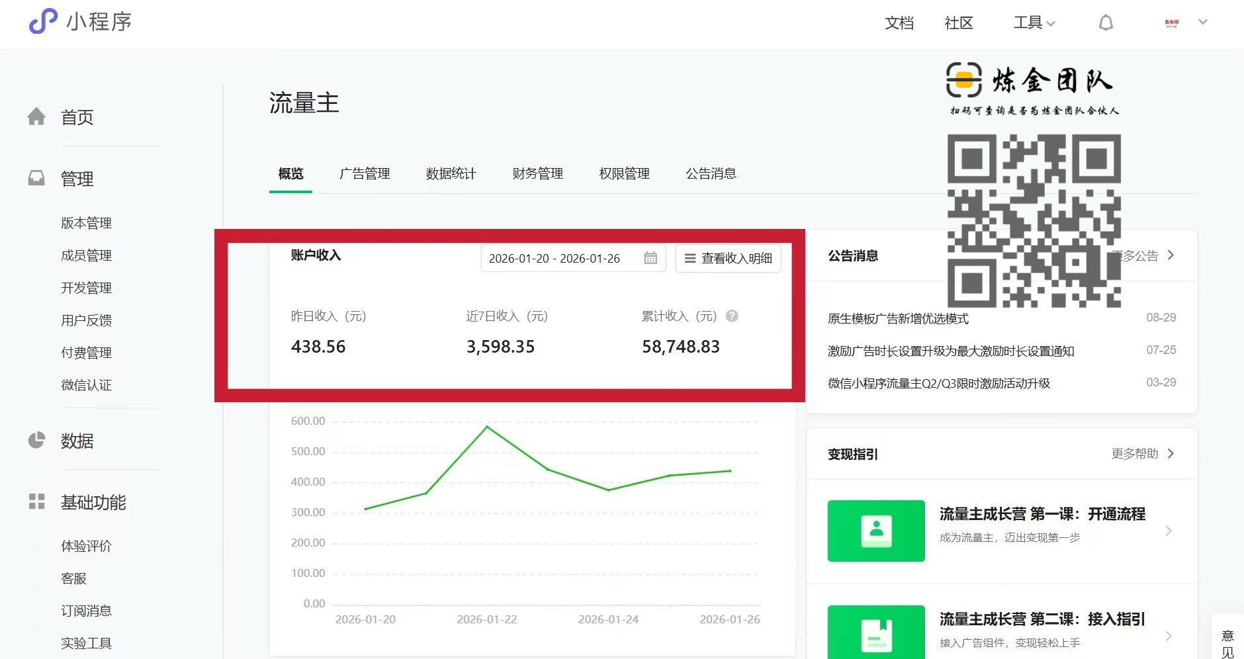Open 更多帮助 chevron in 变现指引
Viewport: 1244px width, 659px height.
click(x=1171, y=454)
